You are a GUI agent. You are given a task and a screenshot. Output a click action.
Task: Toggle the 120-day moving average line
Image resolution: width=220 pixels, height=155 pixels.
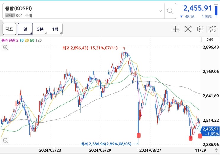click(39, 40)
